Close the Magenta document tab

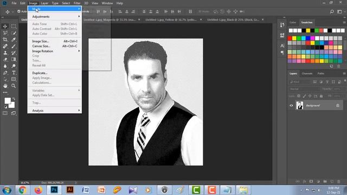pyautogui.click(x=139, y=19)
